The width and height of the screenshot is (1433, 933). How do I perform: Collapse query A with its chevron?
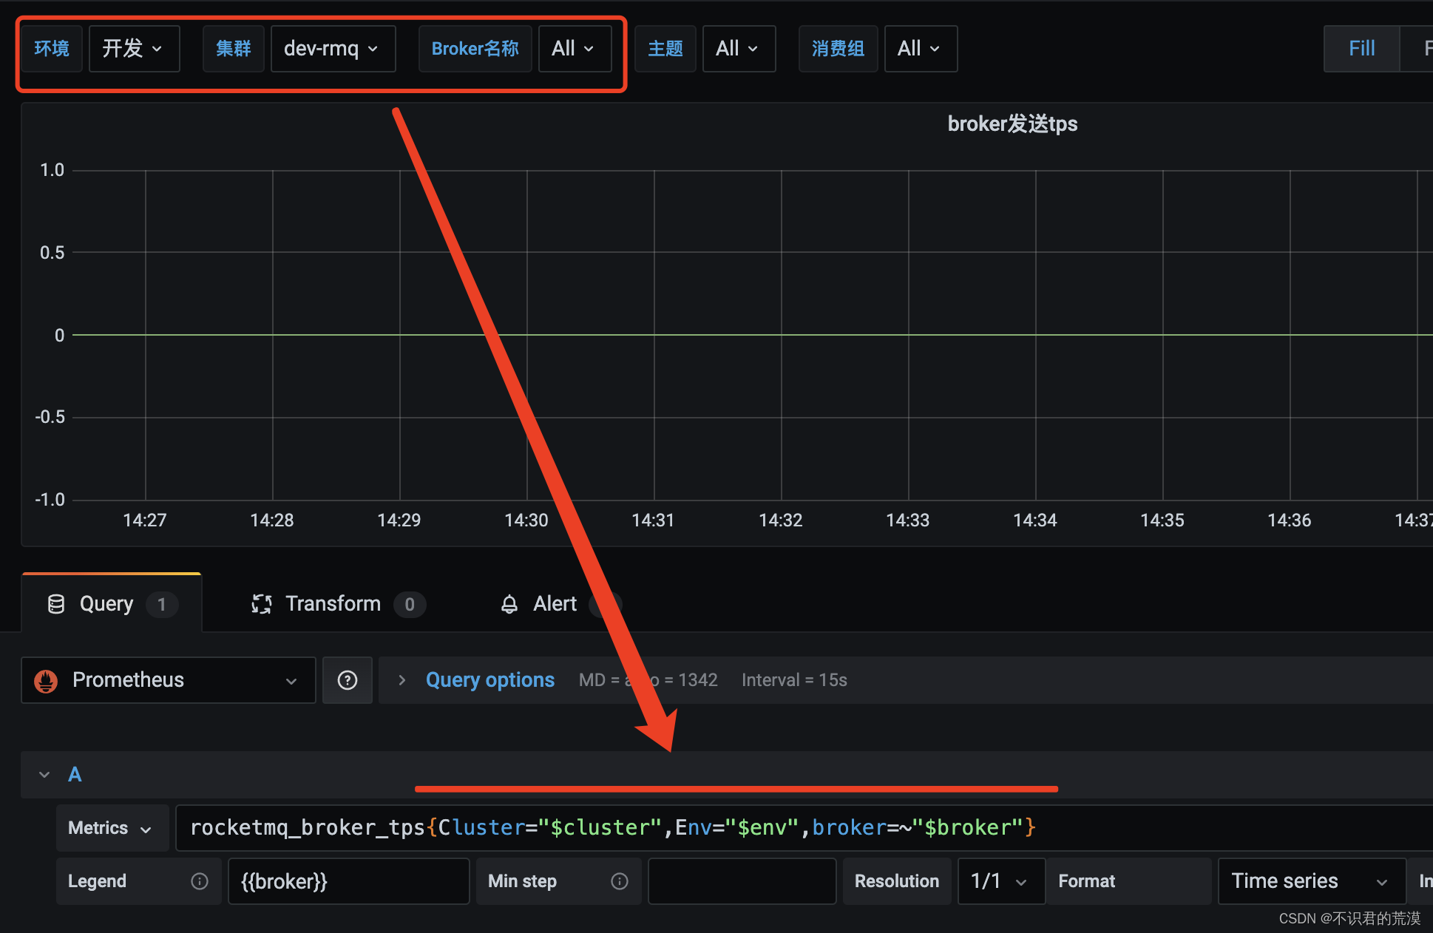pos(44,775)
